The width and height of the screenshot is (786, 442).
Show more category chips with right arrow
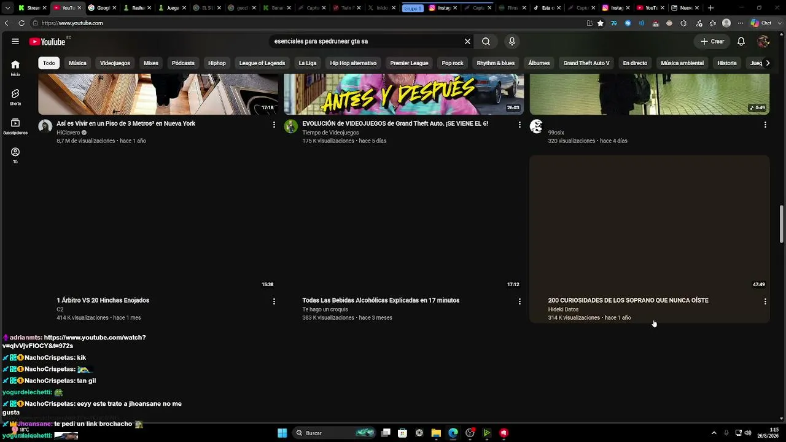pyautogui.click(x=767, y=63)
